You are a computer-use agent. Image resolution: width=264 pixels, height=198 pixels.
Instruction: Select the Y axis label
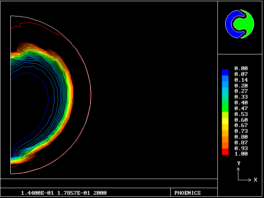(x=238, y=163)
